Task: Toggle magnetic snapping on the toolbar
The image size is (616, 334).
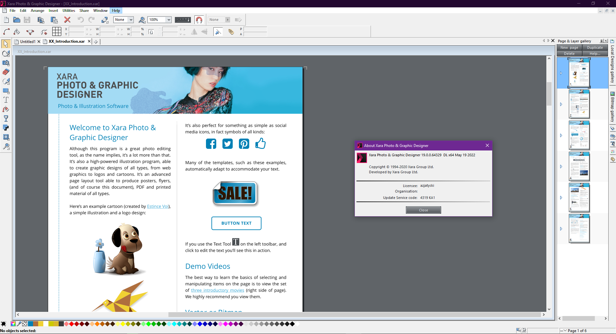Action: [x=199, y=20]
